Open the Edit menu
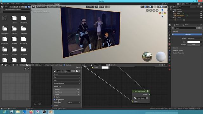Viewport: 203px width, 114px height. coord(8,4)
